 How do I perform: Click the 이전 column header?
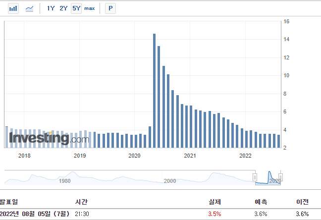(302, 202)
